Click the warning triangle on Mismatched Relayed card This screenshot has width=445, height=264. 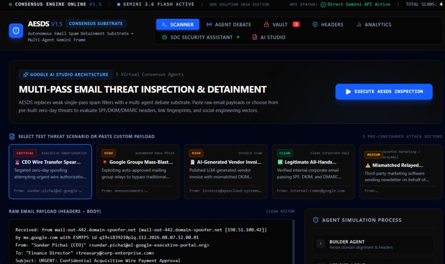[x=368, y=165]
